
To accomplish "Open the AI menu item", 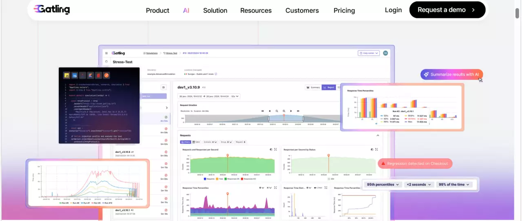I will [x=186, y=11].
